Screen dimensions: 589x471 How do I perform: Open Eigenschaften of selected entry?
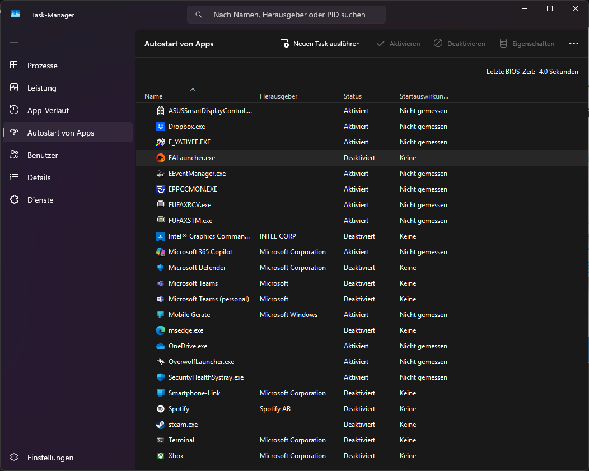(527, 44)
